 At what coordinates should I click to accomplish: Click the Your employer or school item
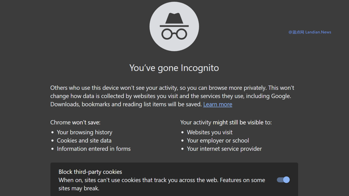tap(218, 140)
